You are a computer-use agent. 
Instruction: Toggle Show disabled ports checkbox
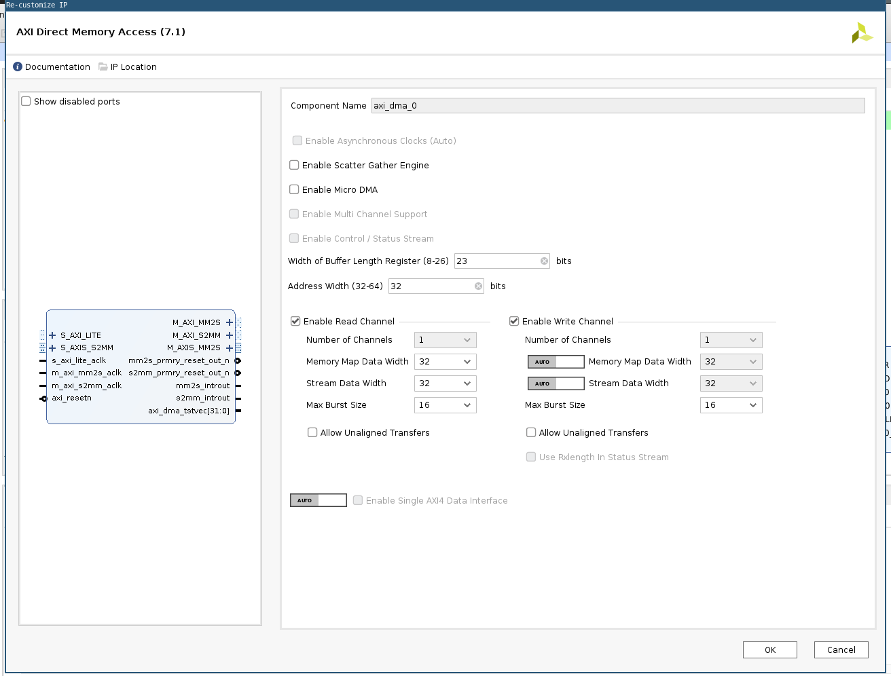pyautogui.click(x=26, y=101)
